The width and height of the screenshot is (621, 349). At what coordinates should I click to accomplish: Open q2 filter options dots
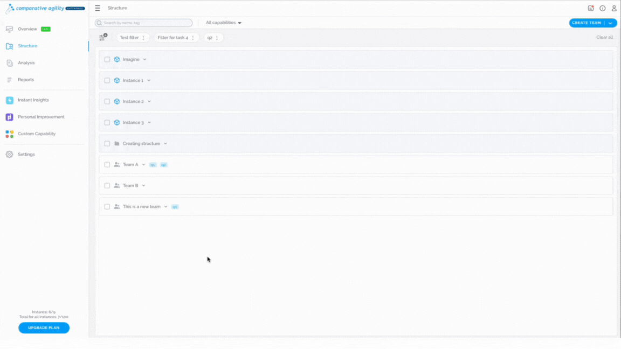[217, 38]
